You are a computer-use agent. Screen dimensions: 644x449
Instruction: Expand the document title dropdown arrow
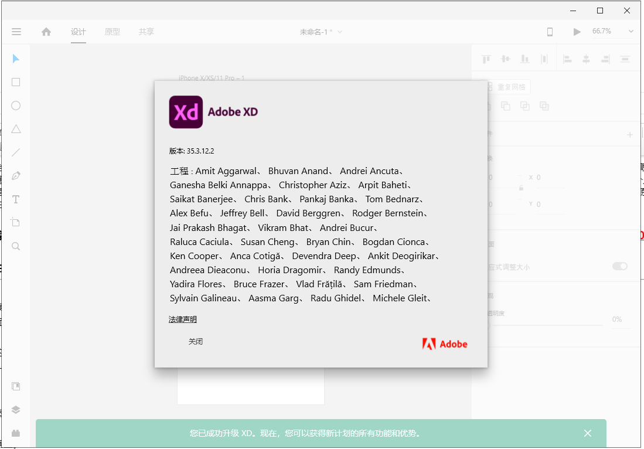coord(340,32)
